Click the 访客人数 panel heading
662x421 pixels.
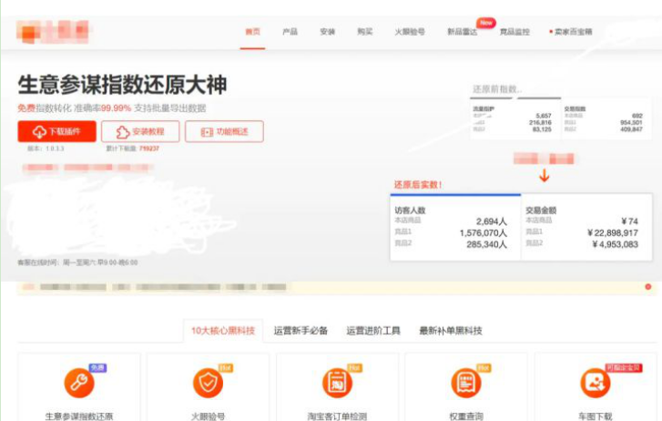[x=410, y=210]
